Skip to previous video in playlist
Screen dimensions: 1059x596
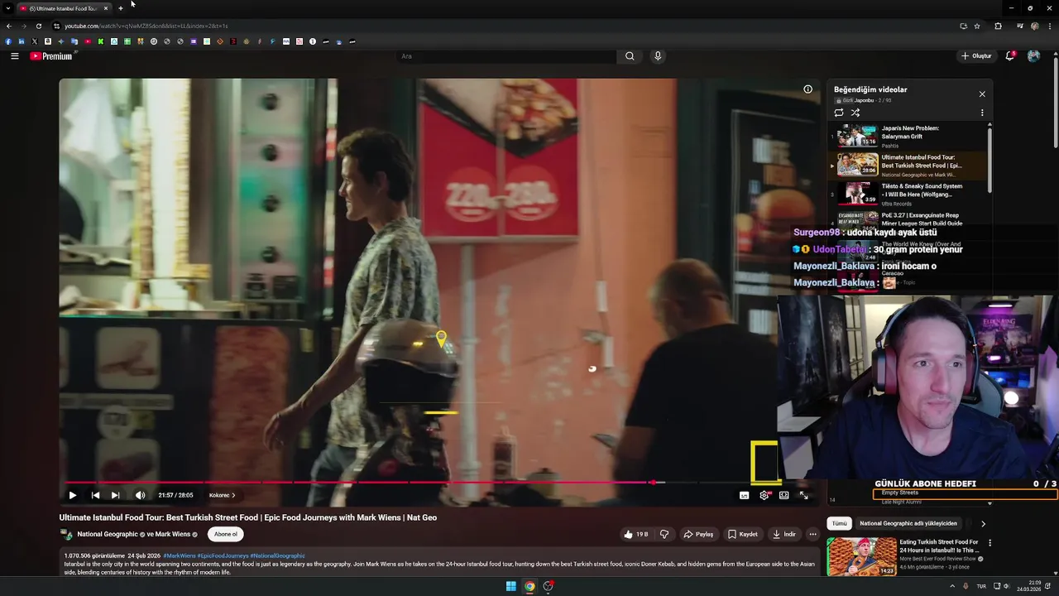[x=95, y=495]
